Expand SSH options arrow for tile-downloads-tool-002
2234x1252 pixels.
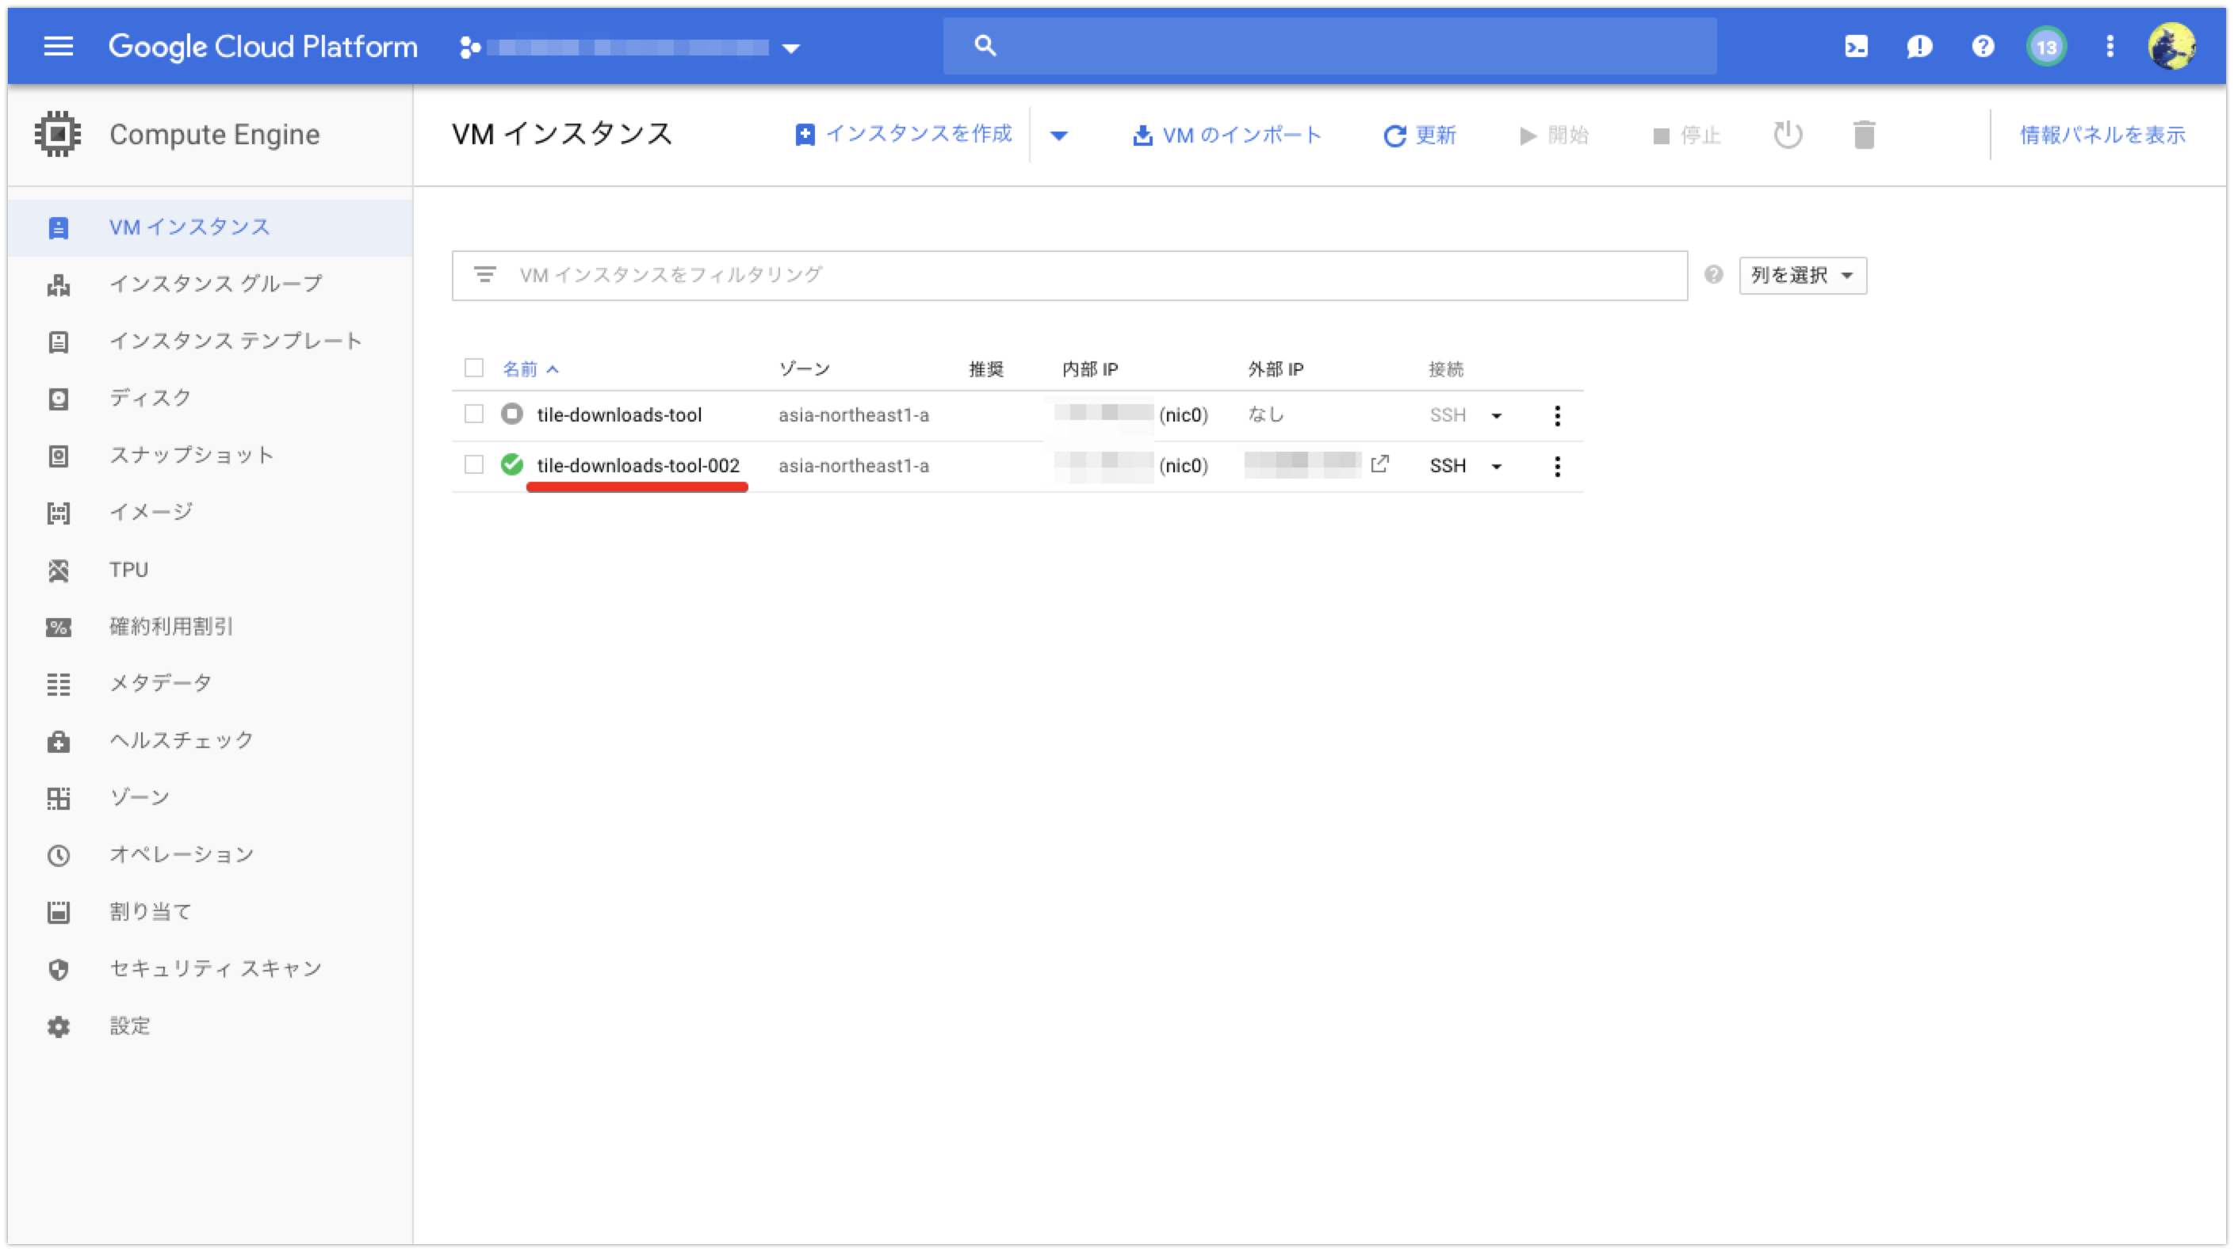pos(1496,467)
